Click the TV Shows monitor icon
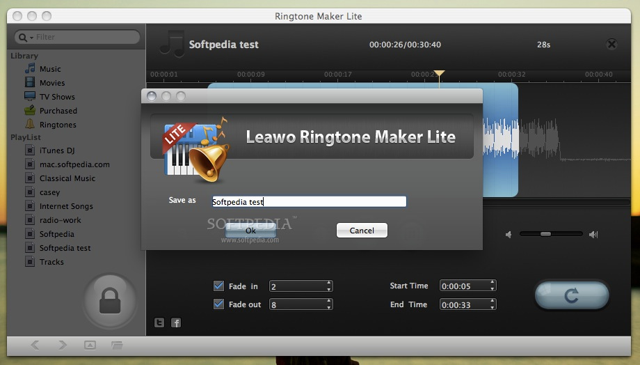The image size is (640, 365). (x=30, y=96)
